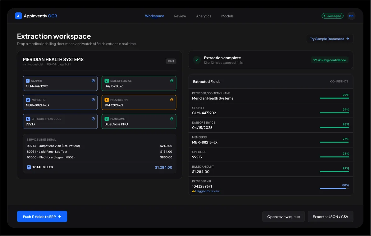Click the 93000 Electrocardiogram service line

click(99, 157)
